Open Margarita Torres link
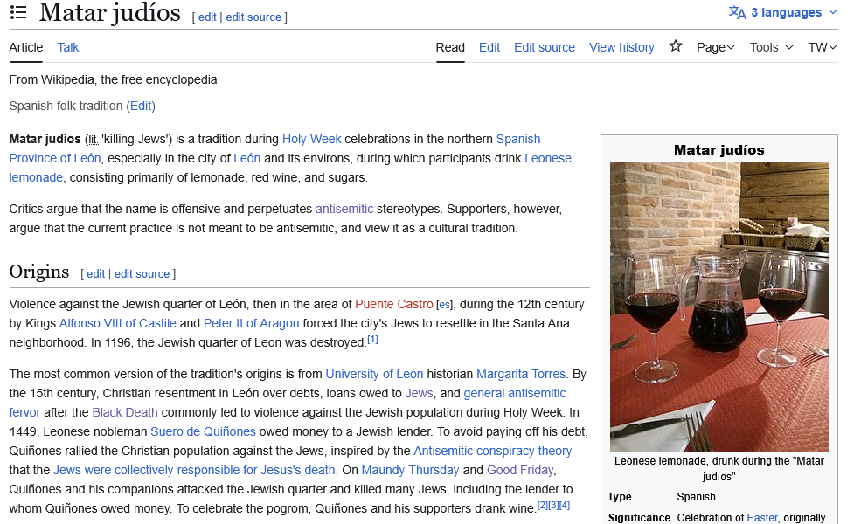This screenshot has width=854, height=524. coord(521,375)
